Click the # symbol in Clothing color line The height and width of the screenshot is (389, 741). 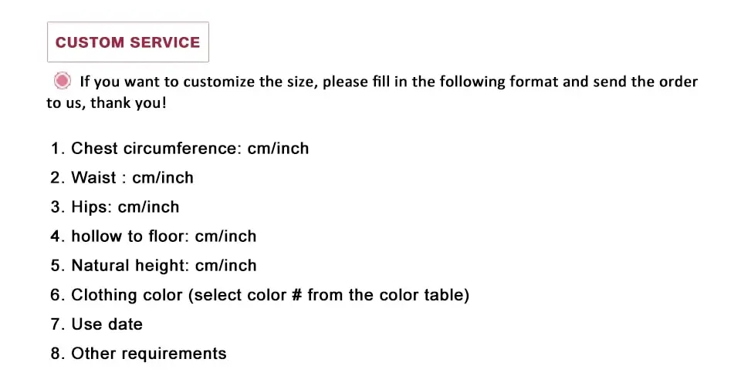tap(296, 295)
